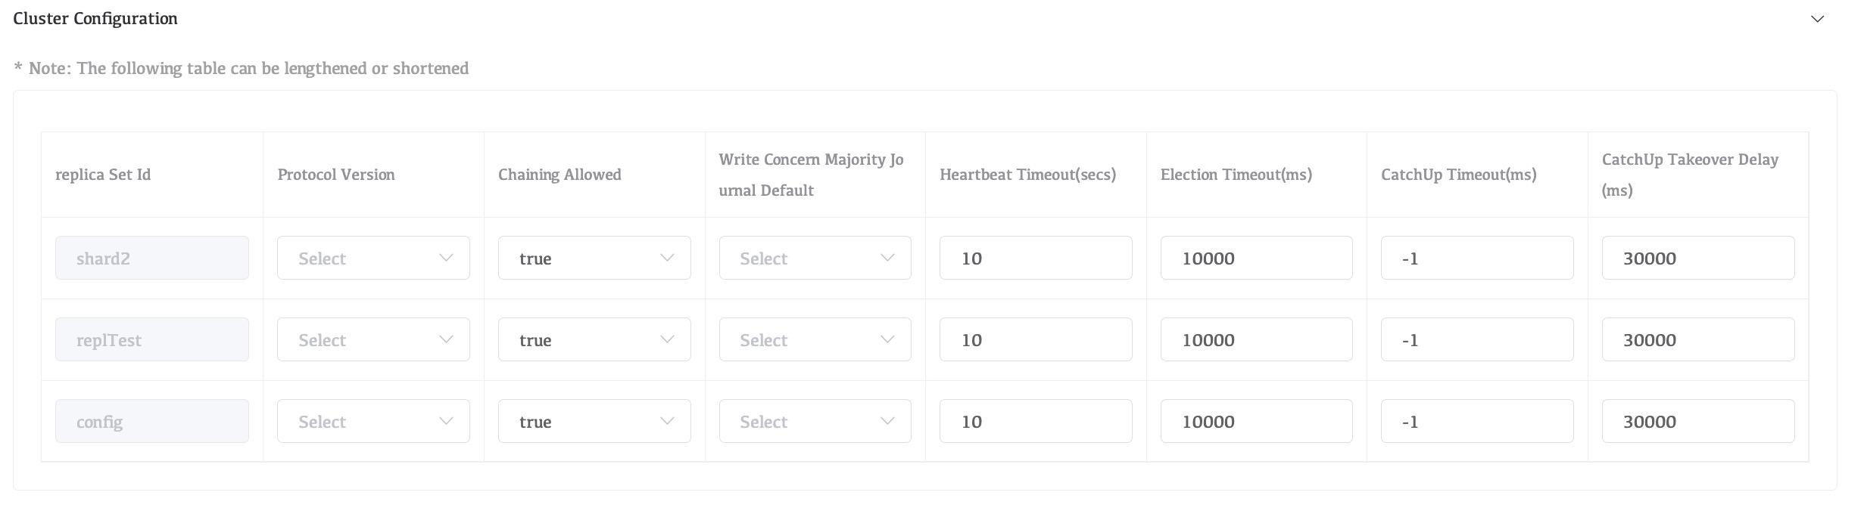Select Write Concern Majority Journal Default for replTest
1864x517 pixels.
click(815, 339)
